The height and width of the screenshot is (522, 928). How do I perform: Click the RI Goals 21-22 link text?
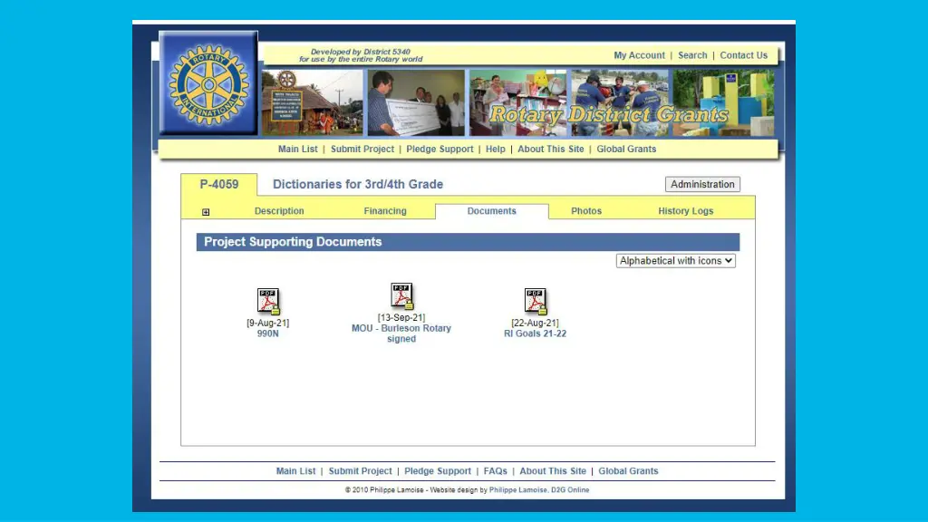point(535,333)
